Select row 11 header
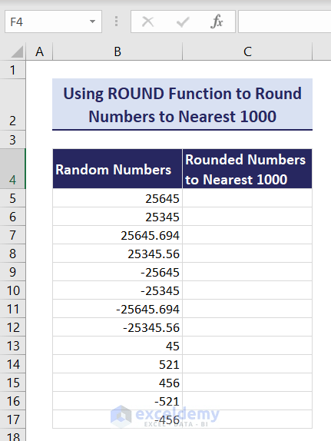 pyautogui.click(x=12, y=309)
